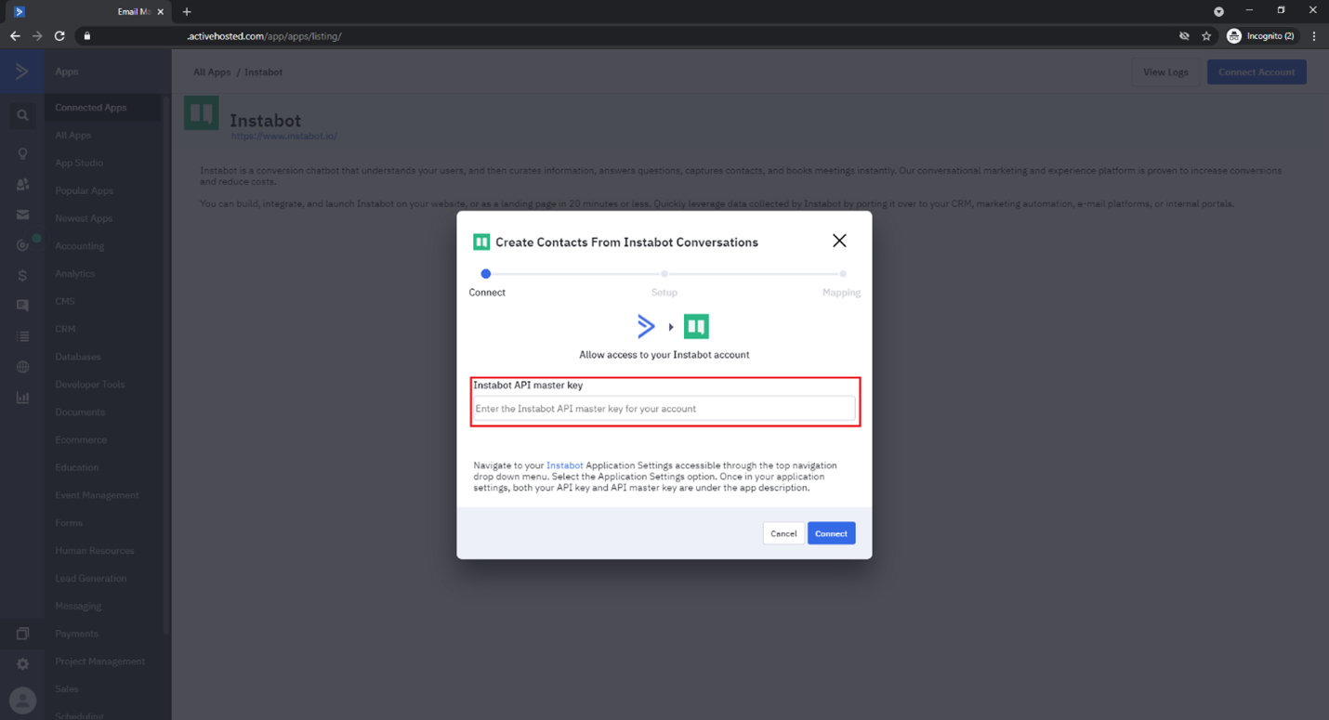
Task: Click the browser forward arrow
Action: [x=37, y=36]
